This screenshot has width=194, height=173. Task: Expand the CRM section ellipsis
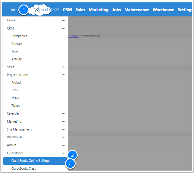[x=63, y=28]
